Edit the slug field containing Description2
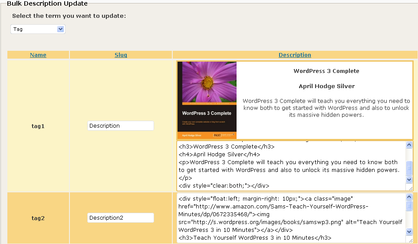Image resolution: width=418 pixels, height=244 pixels. 121,218
